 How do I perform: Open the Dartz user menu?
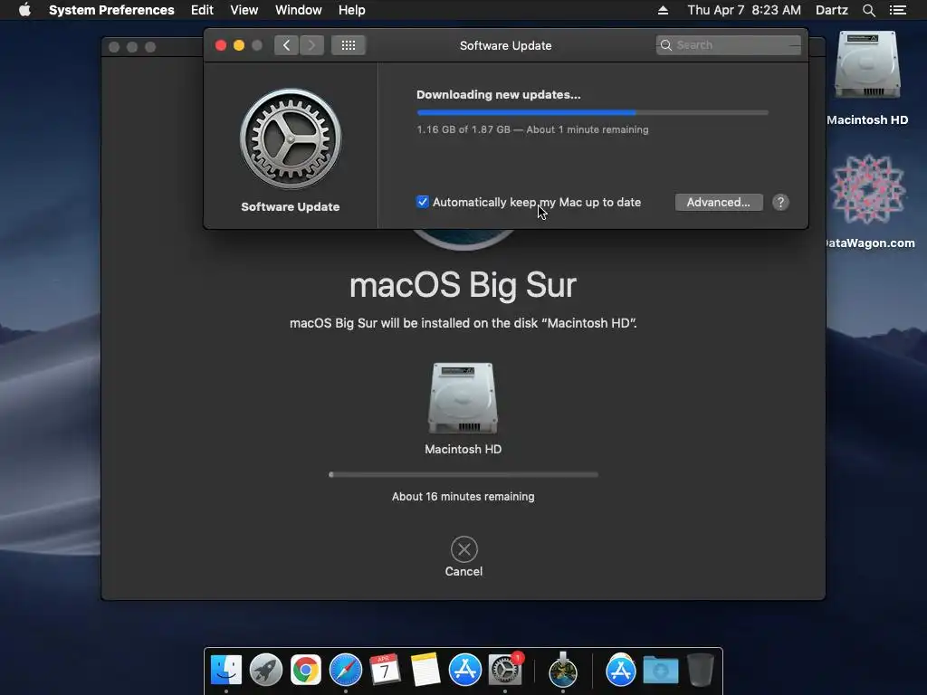pyautogui.click(x=831, y=10)
